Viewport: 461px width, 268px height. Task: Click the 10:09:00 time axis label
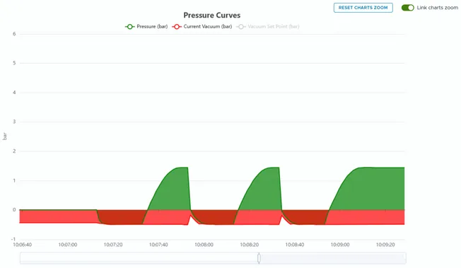click(340, 245)
